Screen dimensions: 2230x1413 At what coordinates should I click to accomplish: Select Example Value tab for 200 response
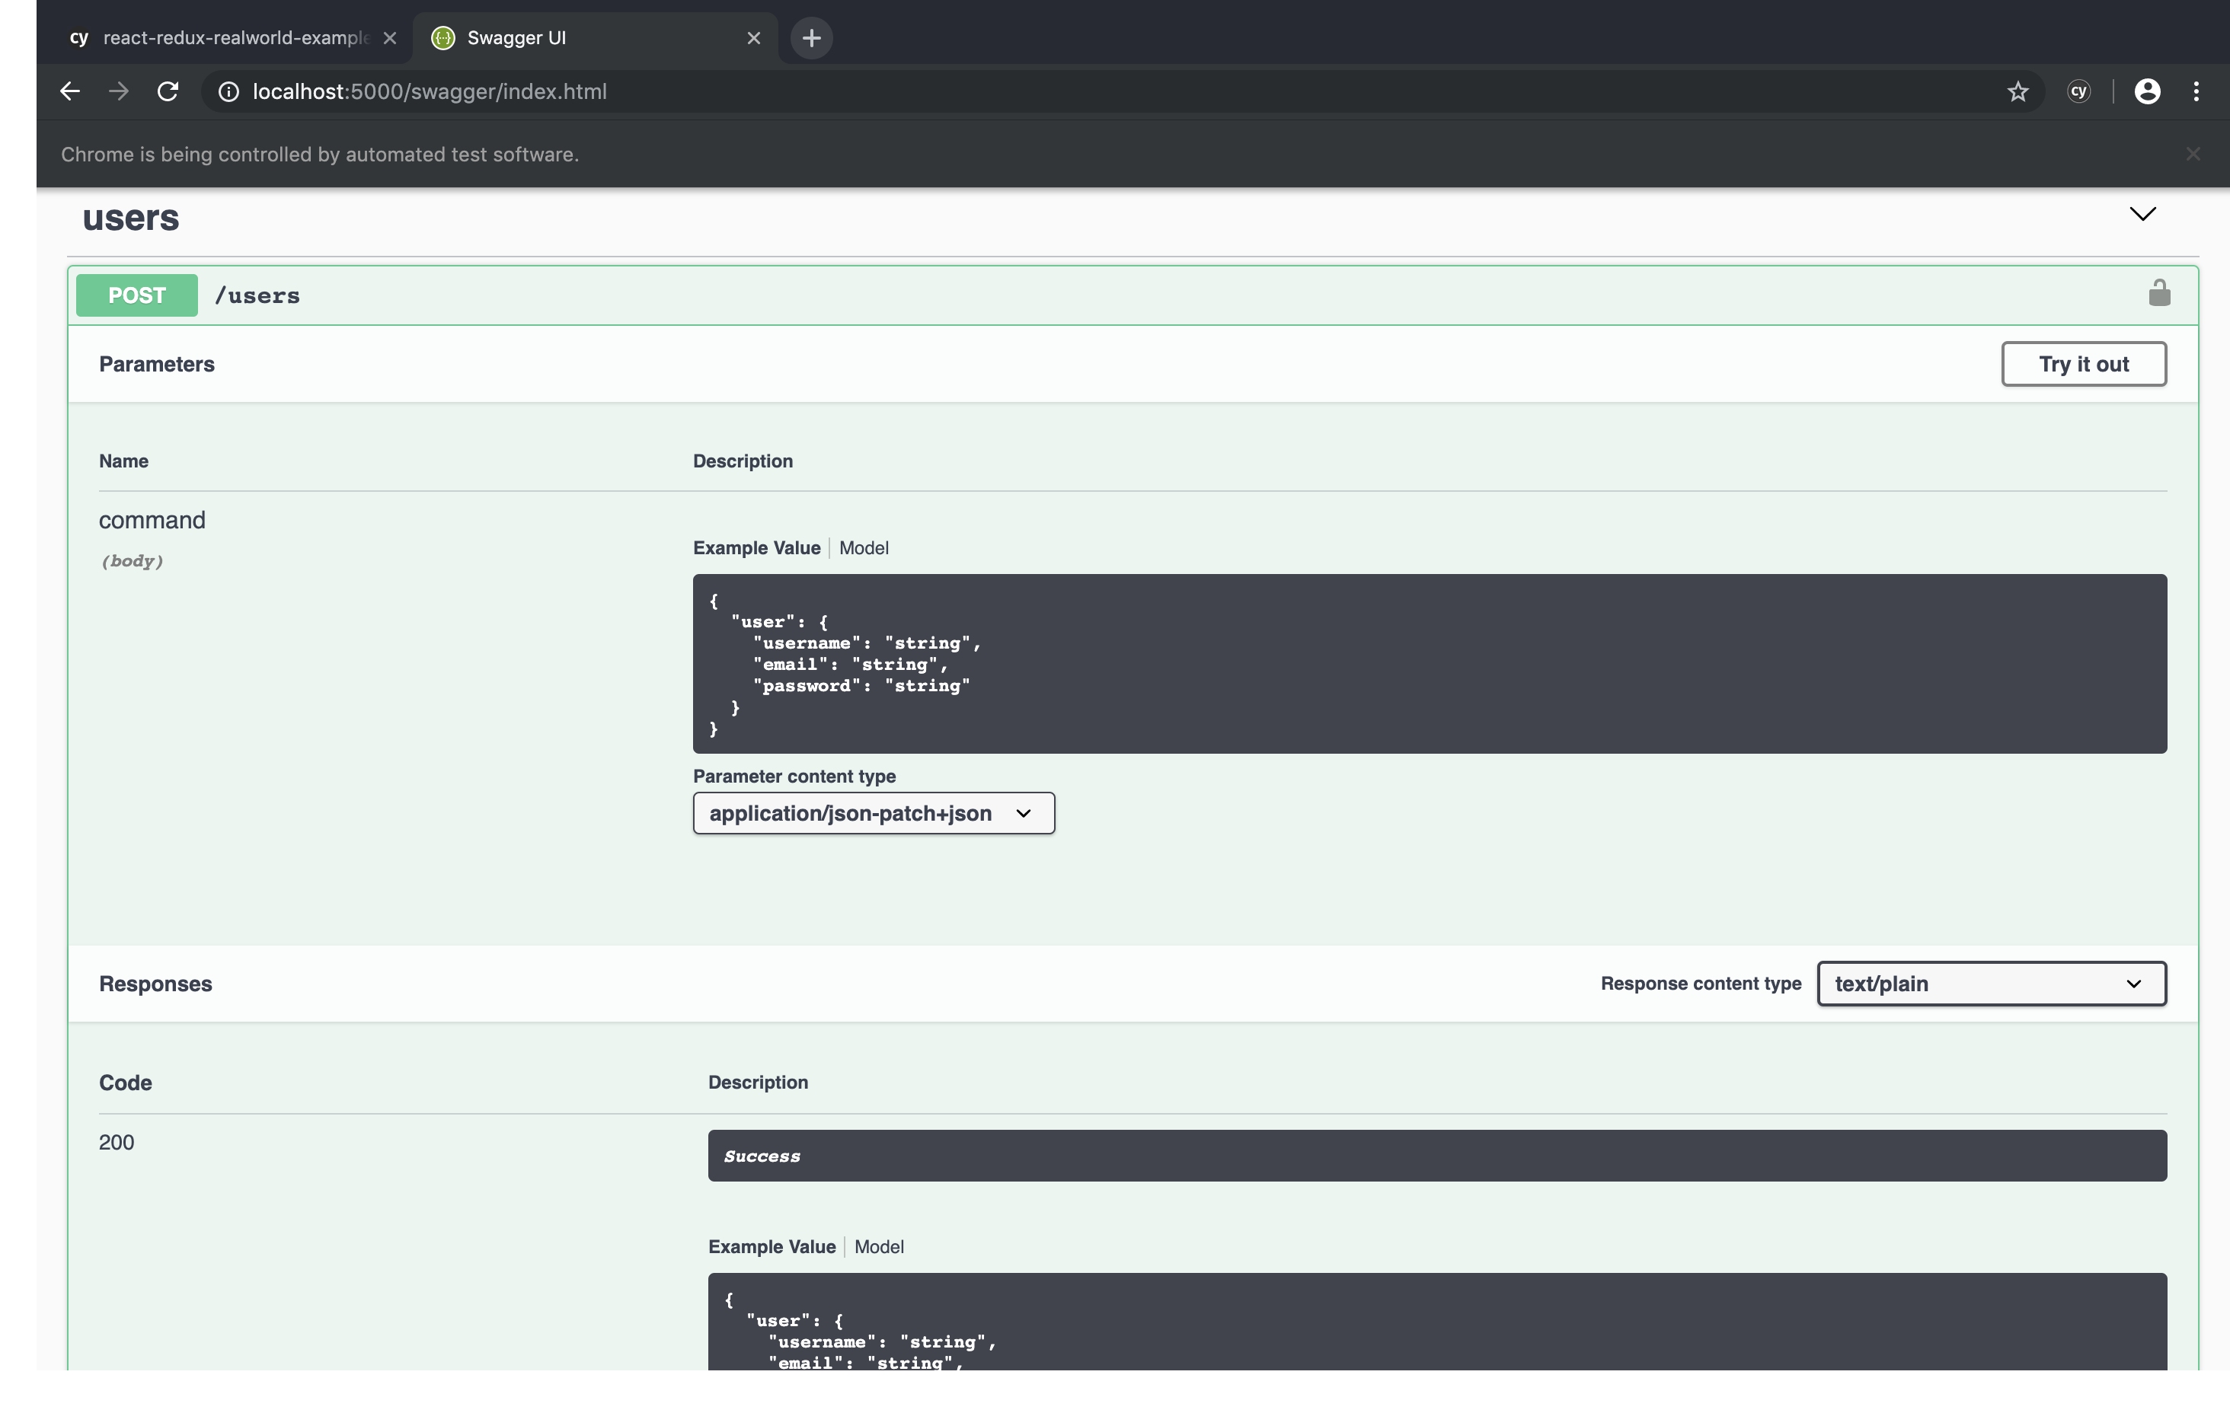click(x=772, y=1247)
